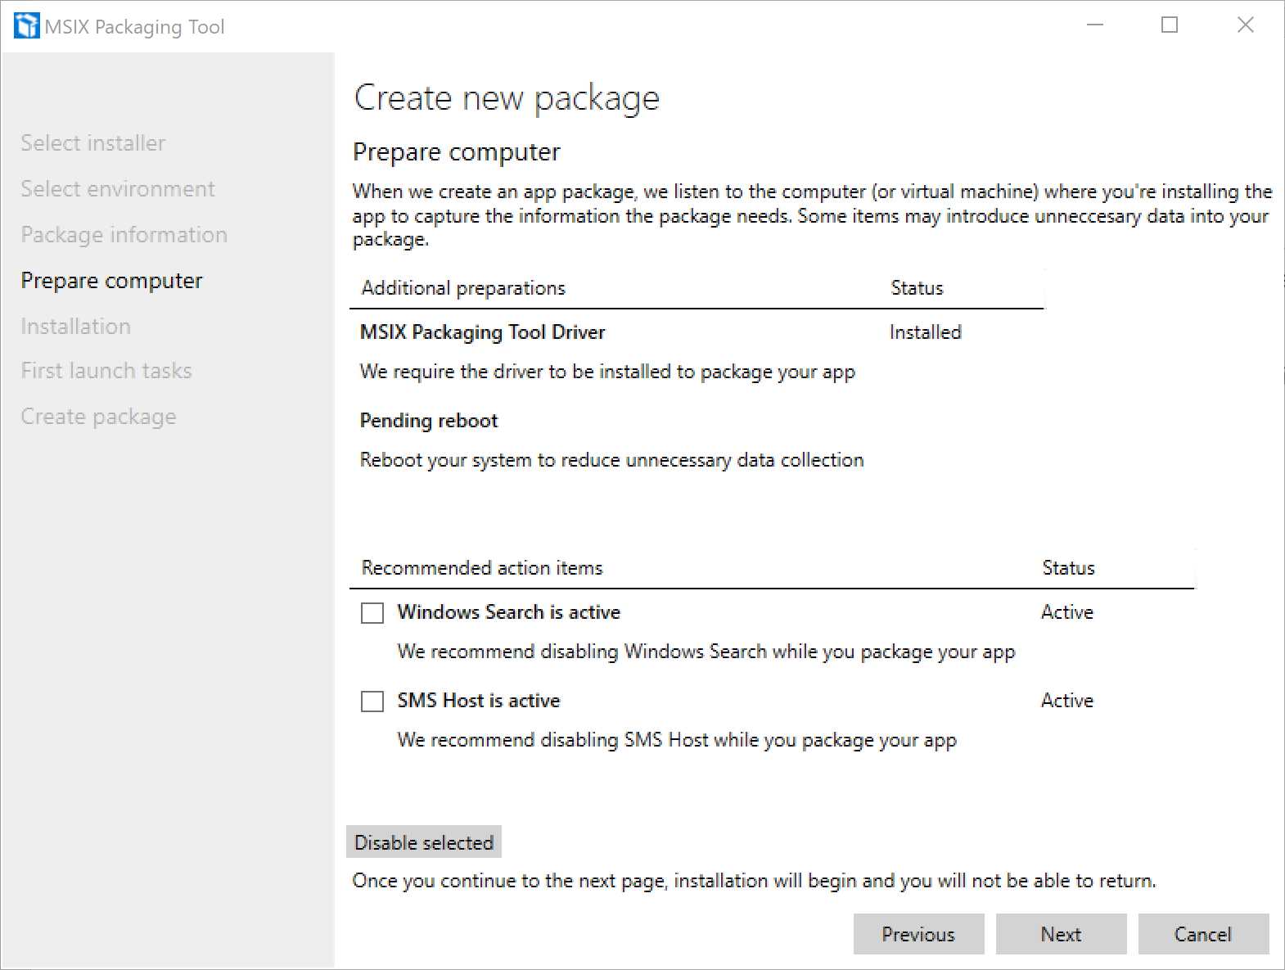
Task: Click the driver requirement description text
Action: tap(607, 372)
